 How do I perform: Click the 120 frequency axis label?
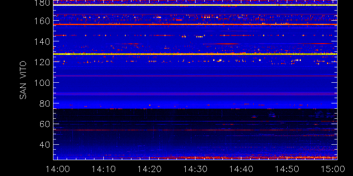41,62
